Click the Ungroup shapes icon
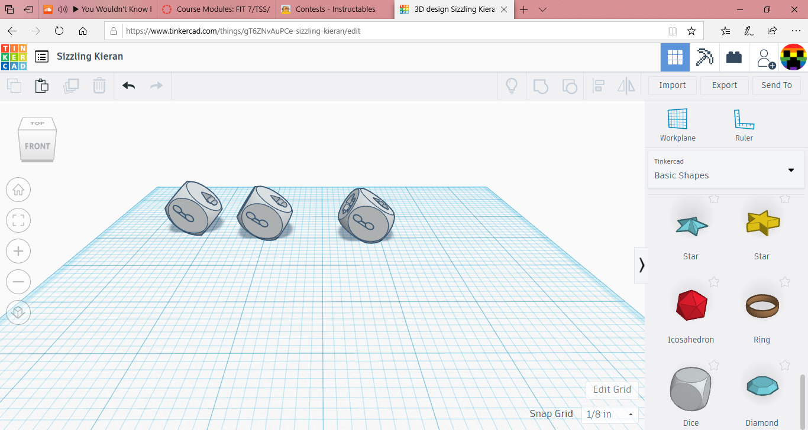 click(569, 86)
